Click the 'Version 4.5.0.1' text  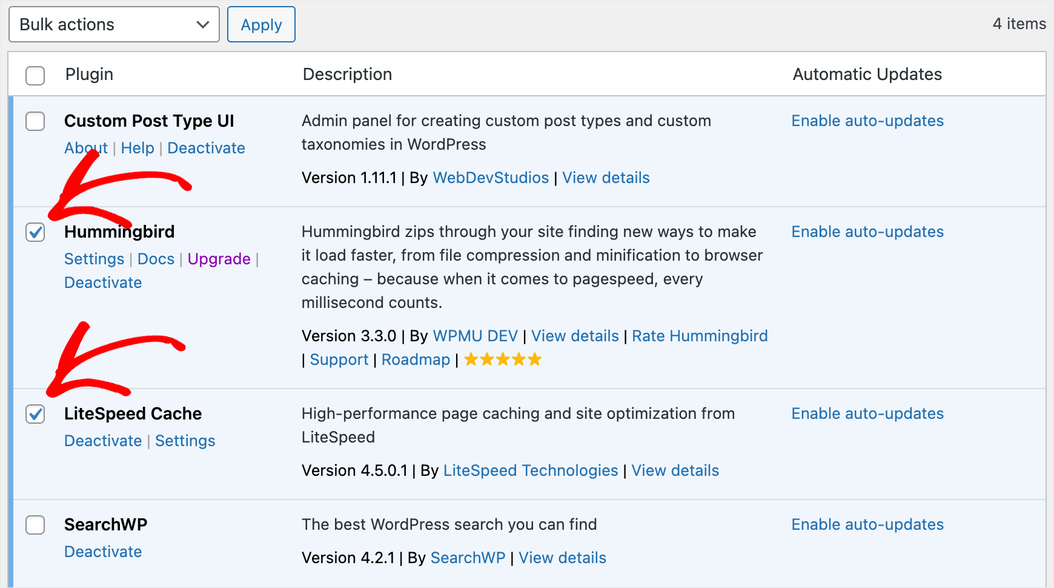(354, 470)
